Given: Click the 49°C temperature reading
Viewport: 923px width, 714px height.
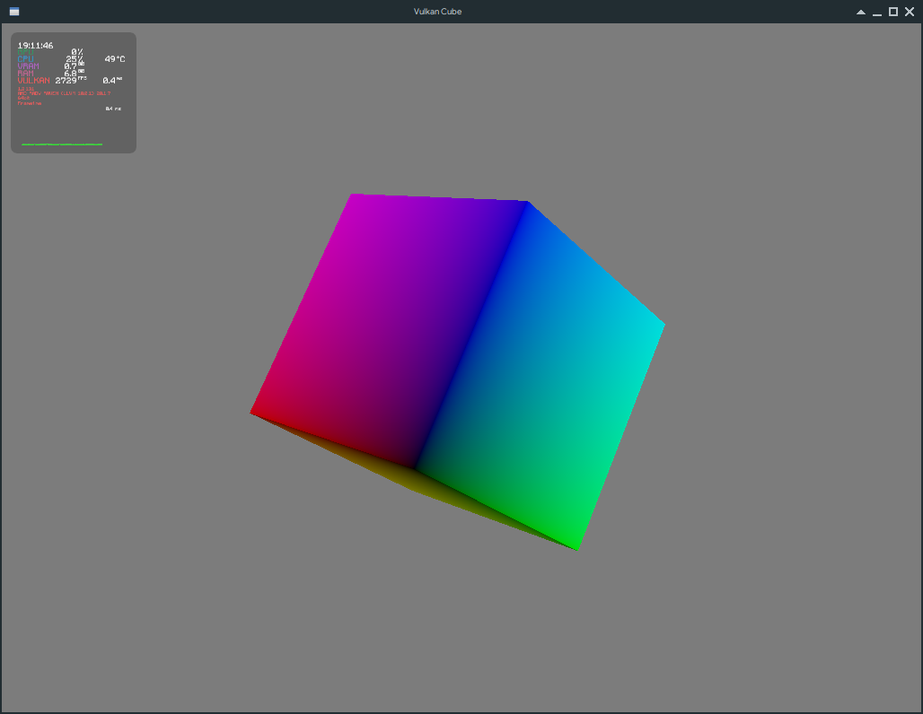Looking at the screenshot, I should click(115, 59).
